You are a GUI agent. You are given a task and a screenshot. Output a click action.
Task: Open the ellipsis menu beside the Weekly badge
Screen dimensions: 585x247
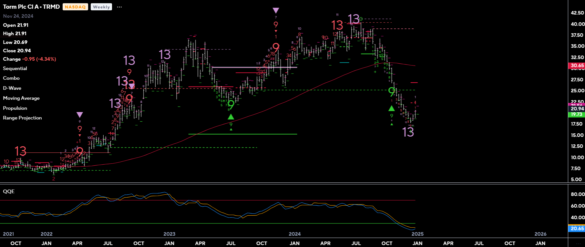click(x=119, y=7)
